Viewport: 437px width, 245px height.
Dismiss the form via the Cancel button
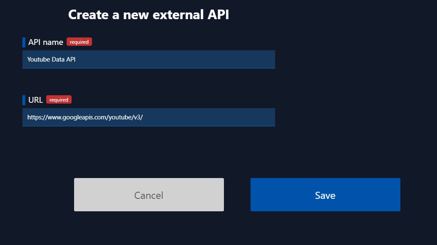click(149, 194)
